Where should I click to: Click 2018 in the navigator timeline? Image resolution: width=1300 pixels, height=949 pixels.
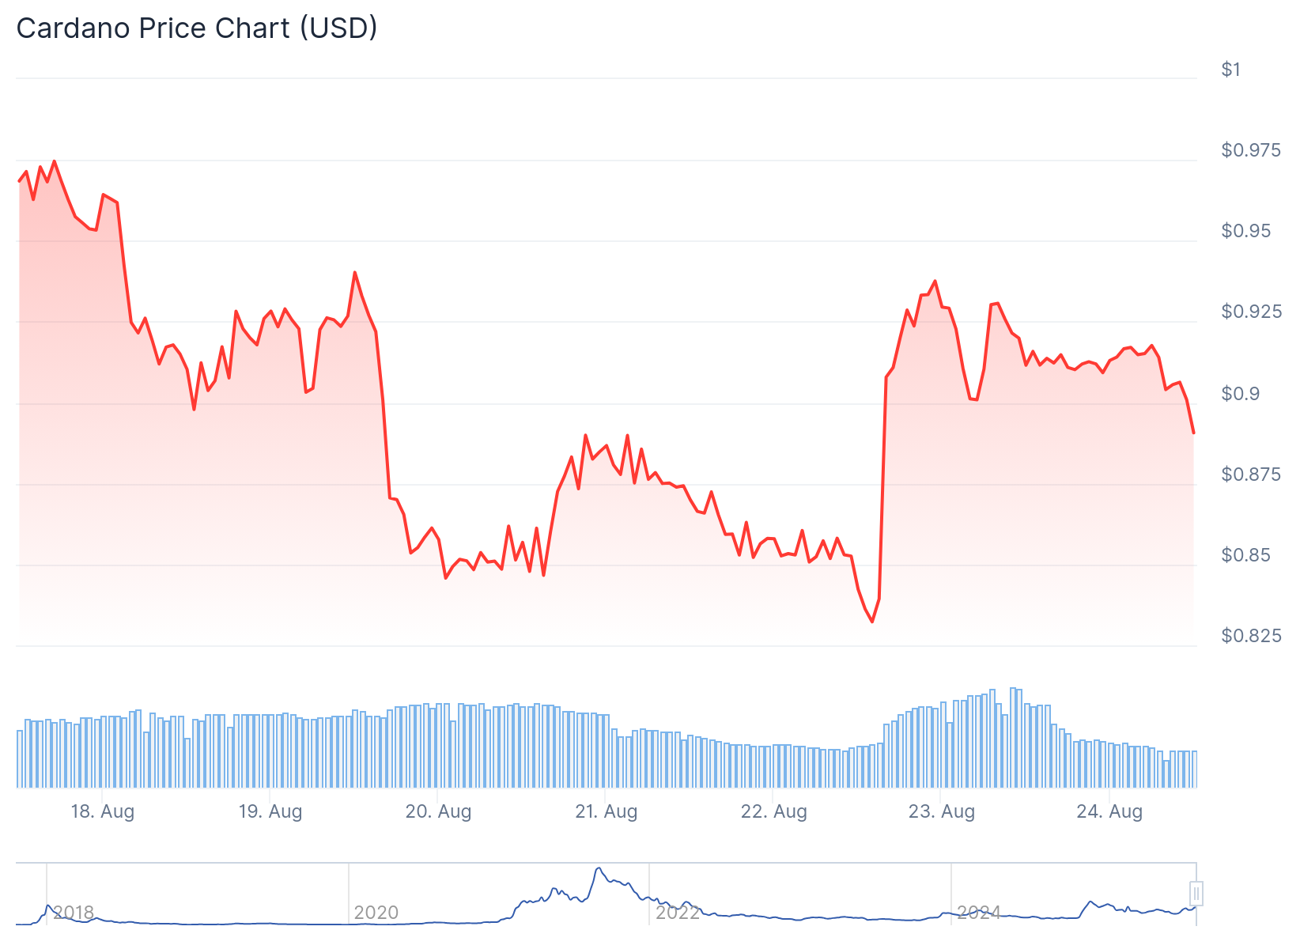click(74, 913)
